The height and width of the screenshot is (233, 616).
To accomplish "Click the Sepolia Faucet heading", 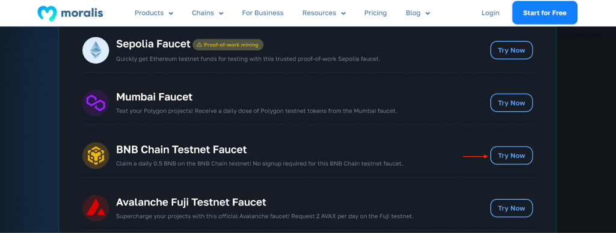I will pyautogui.click(x=153, y=44).
